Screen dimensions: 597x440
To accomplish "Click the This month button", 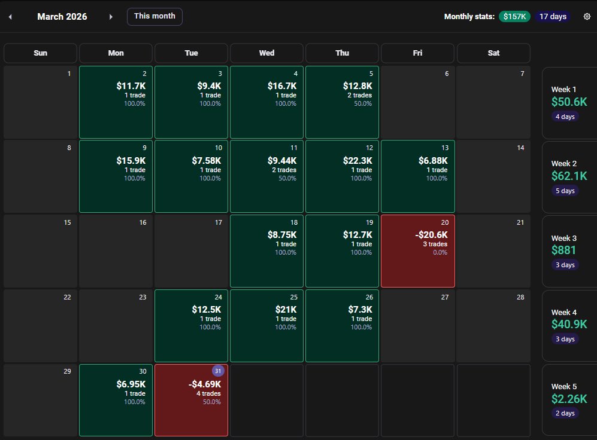I will 154,16.
